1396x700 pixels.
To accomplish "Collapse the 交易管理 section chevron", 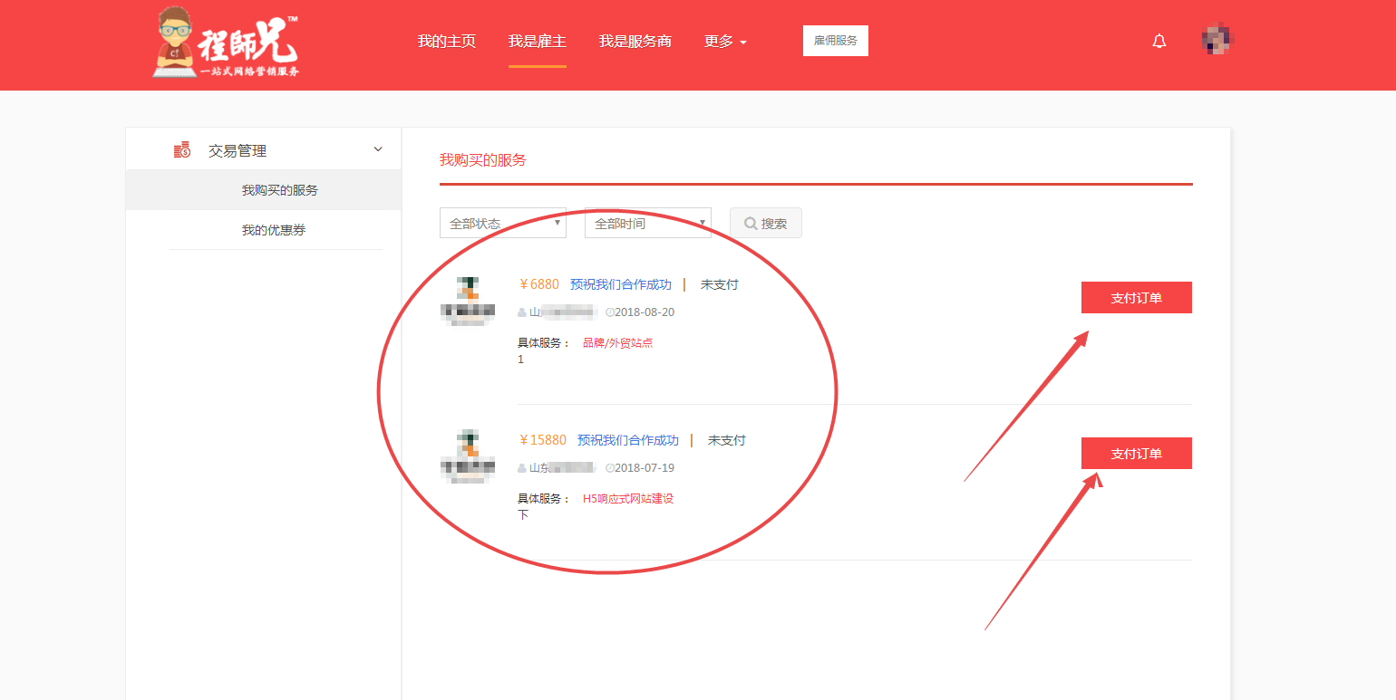I will click(378, 149).
